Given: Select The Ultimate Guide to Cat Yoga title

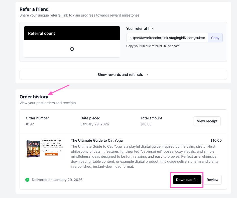Looking at the screenshot, I should 97,140.
